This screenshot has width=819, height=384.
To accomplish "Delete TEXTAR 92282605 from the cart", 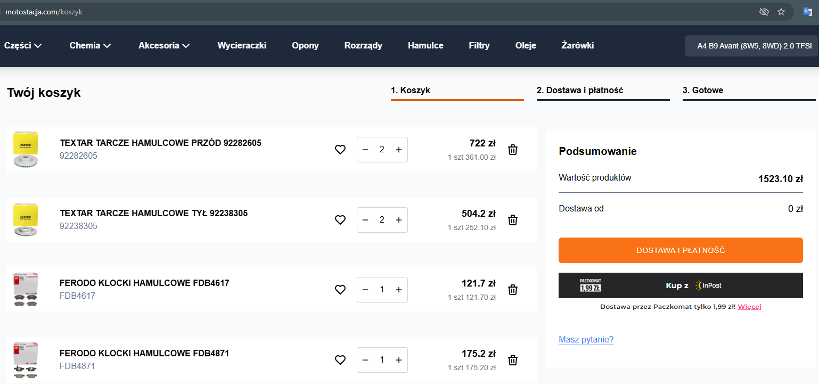I will [513, 150].
